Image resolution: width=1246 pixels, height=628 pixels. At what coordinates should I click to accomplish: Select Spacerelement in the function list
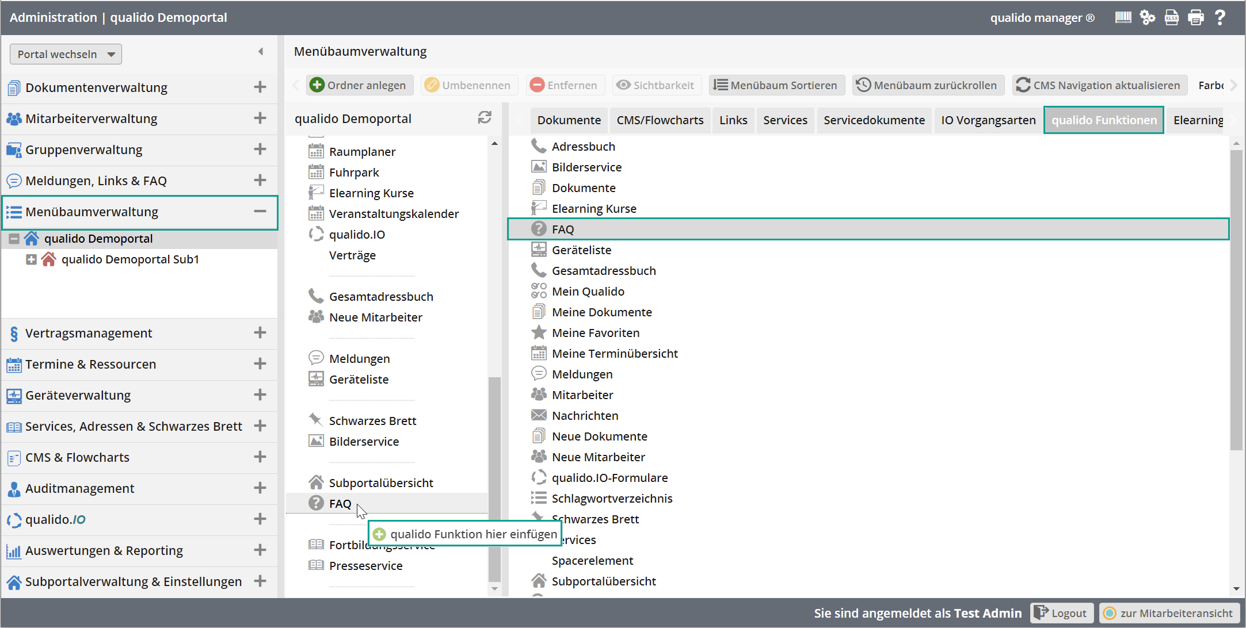point(592,561)
